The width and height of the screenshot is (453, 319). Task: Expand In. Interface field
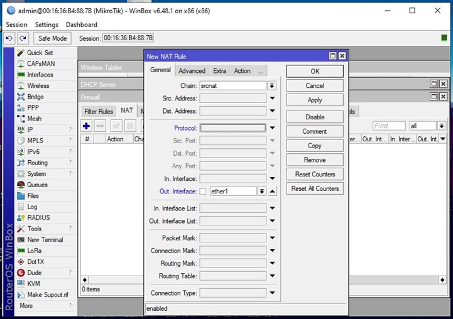[x=272, y=178]
